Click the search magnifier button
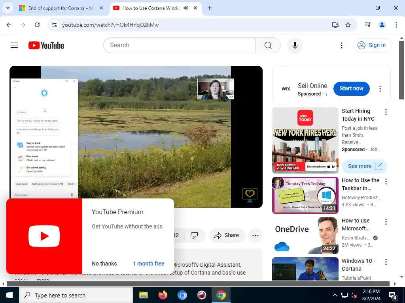Screen dimensions: 405x303 coord(268,45)
